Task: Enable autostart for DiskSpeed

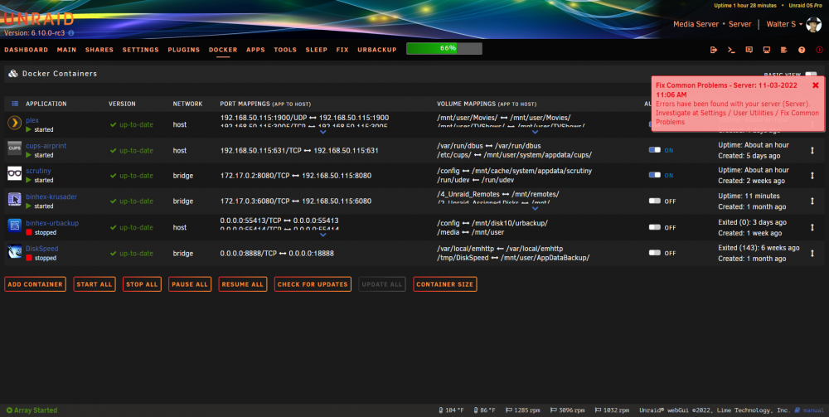Action: [655, 253]
